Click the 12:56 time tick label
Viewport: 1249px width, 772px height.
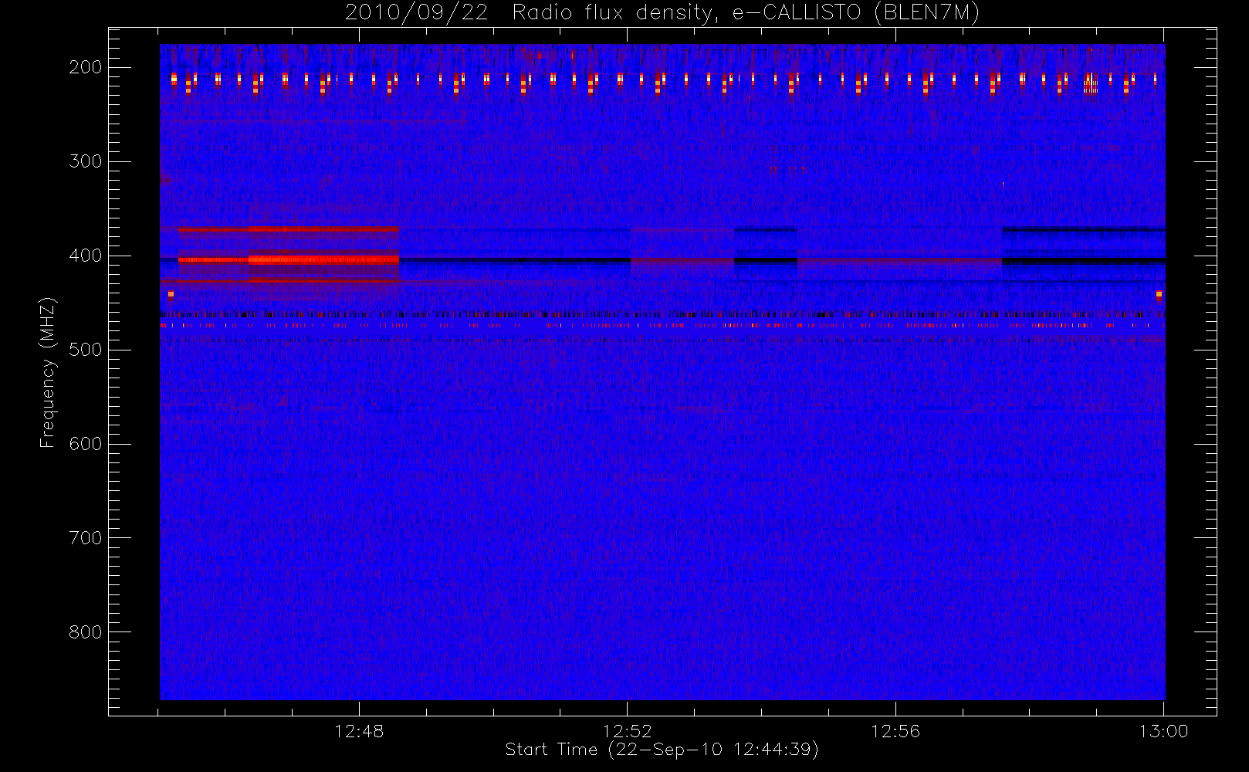click(x=895, y=731)
